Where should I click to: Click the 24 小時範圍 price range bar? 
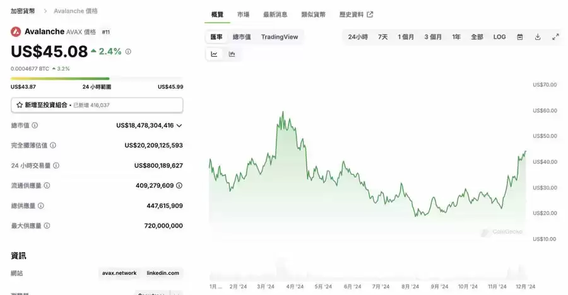[x=97, y=79]
